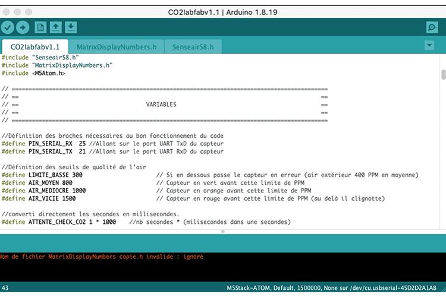
Task: Switch to the SenseairS8.h tab
Action: click(193, 47)
